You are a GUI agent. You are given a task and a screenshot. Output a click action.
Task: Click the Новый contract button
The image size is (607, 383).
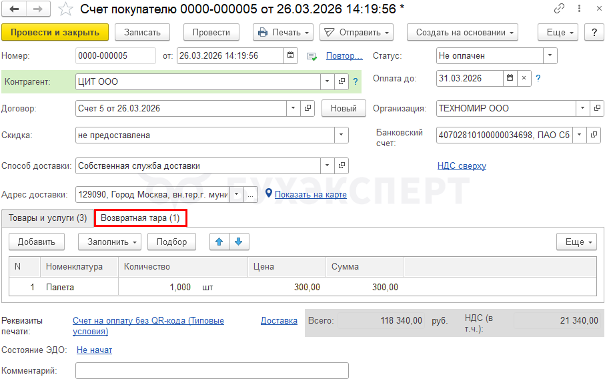point(344,109)
